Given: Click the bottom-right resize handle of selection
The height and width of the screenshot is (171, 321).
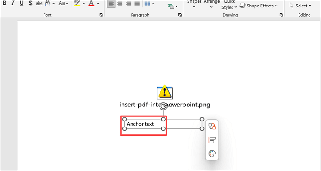Looking at the screenshot, I should click(x=202, y=129).
